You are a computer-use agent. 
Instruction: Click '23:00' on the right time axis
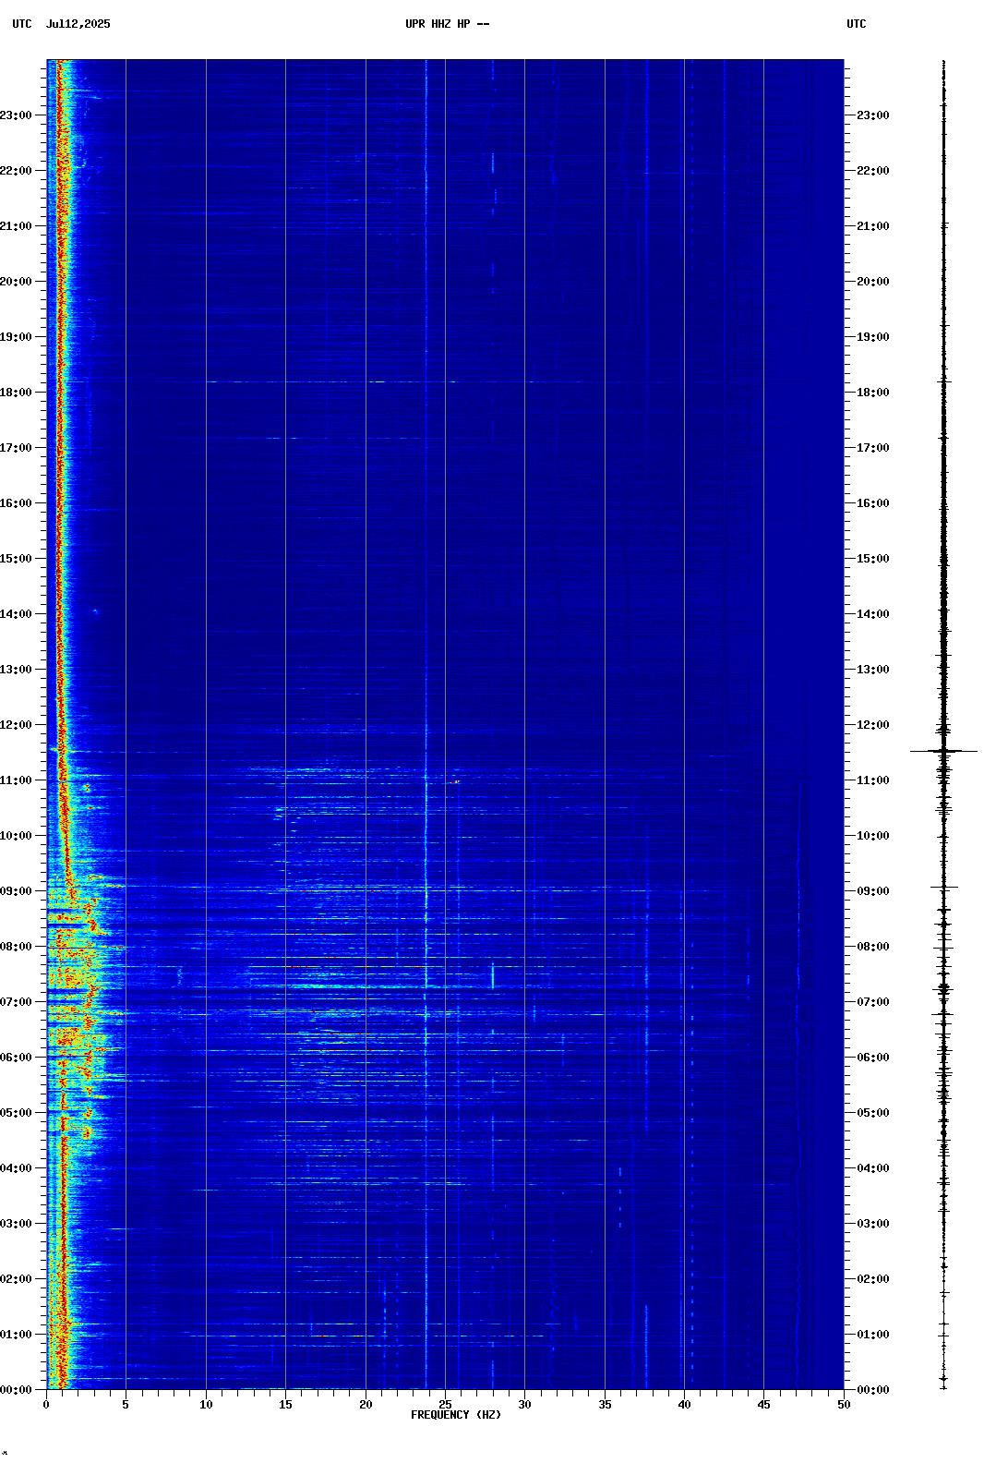873,115
